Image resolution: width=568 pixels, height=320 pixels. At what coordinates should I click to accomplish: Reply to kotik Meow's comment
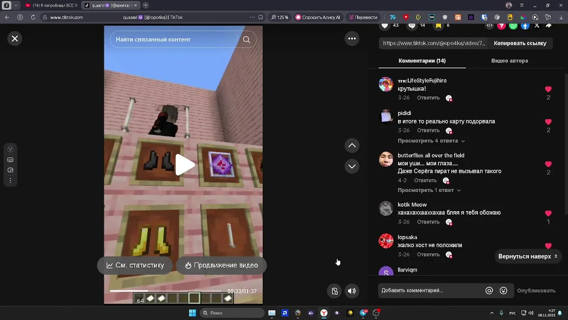[428, 222]
